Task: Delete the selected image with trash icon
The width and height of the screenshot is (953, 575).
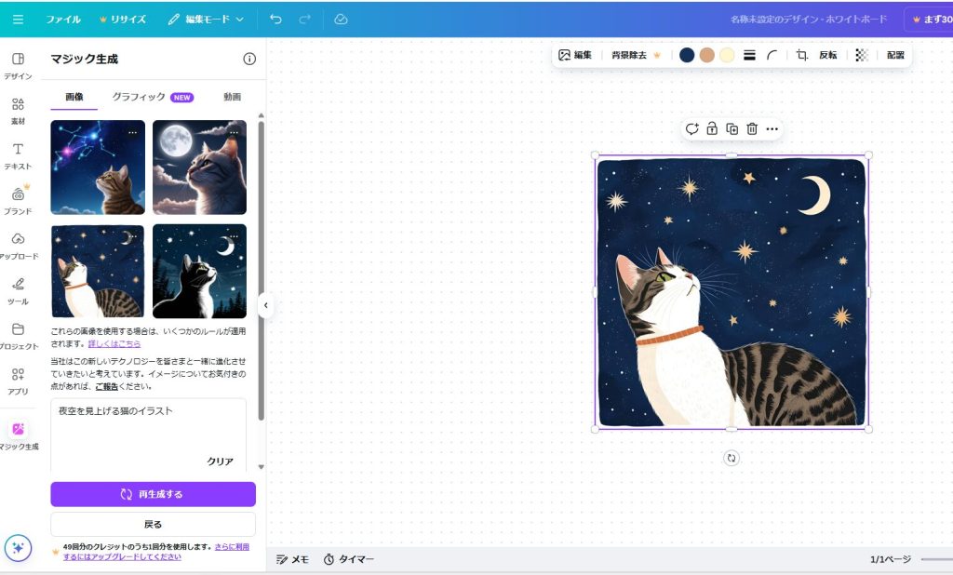Action: point(752,129)
